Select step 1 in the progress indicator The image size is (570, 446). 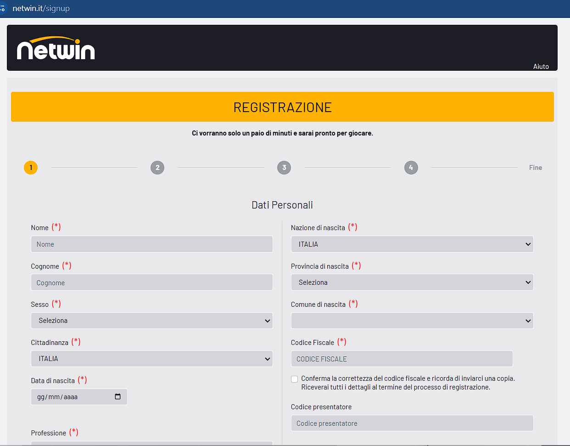tap(31, 168)
